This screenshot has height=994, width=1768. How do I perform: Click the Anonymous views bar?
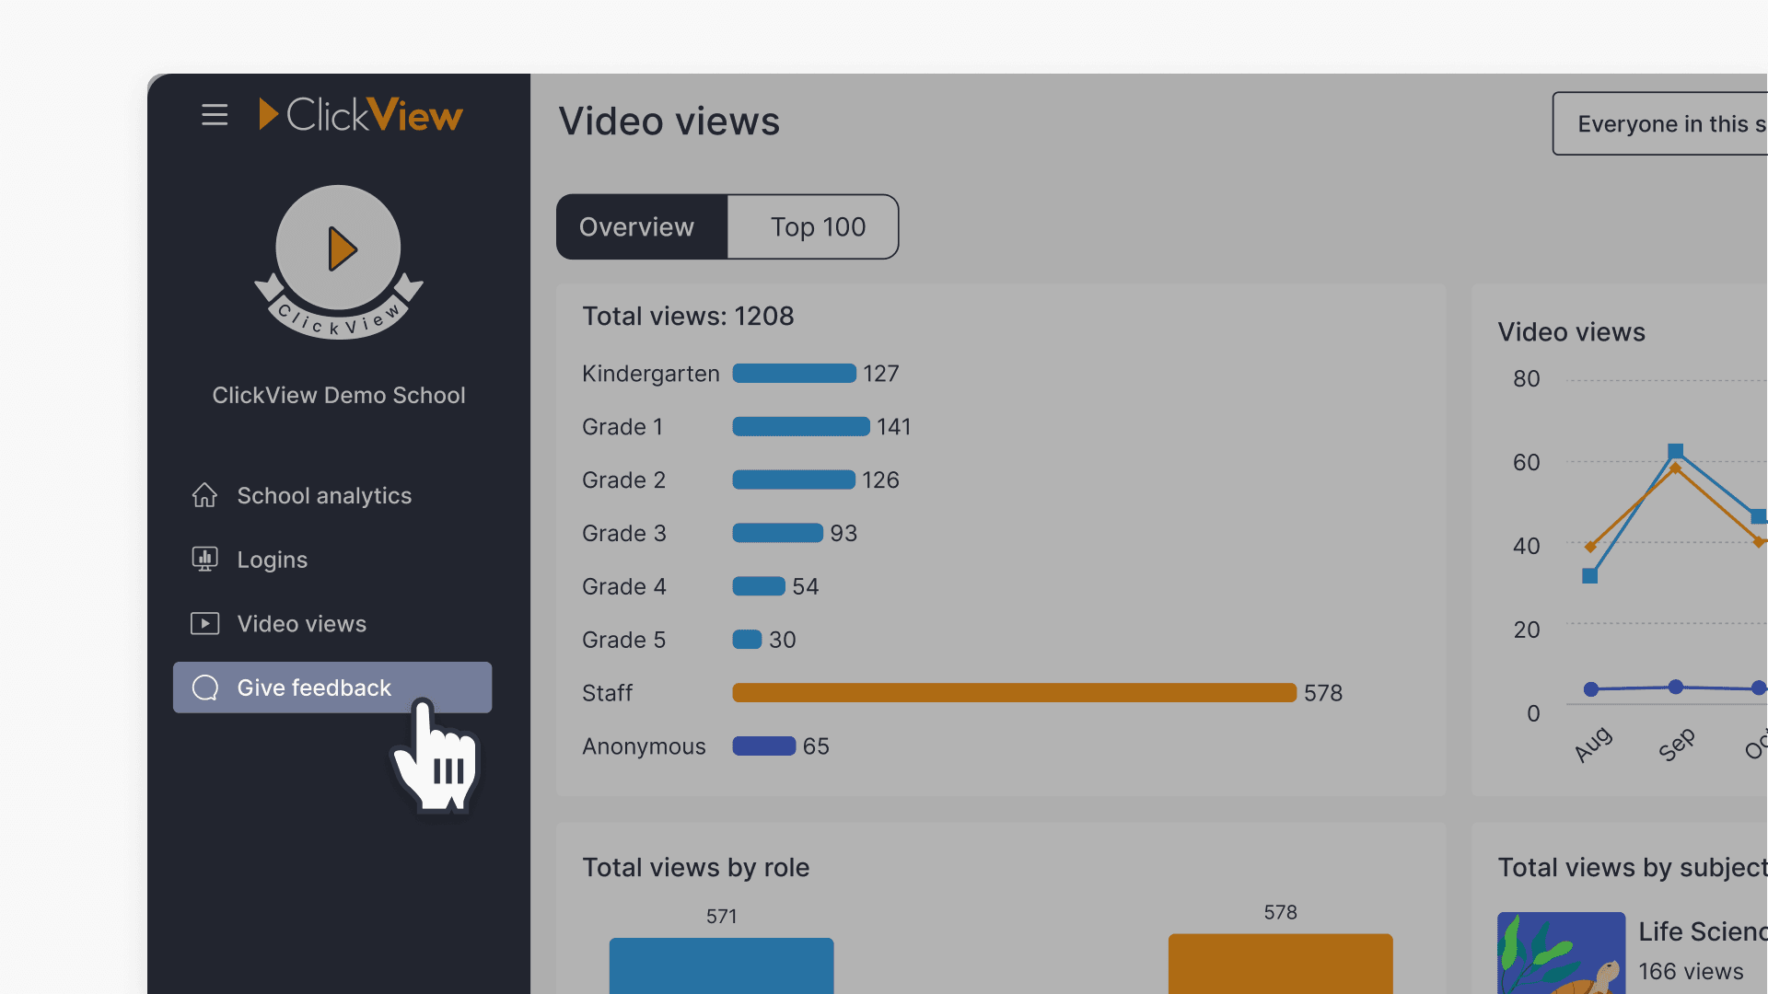point(762,745)
